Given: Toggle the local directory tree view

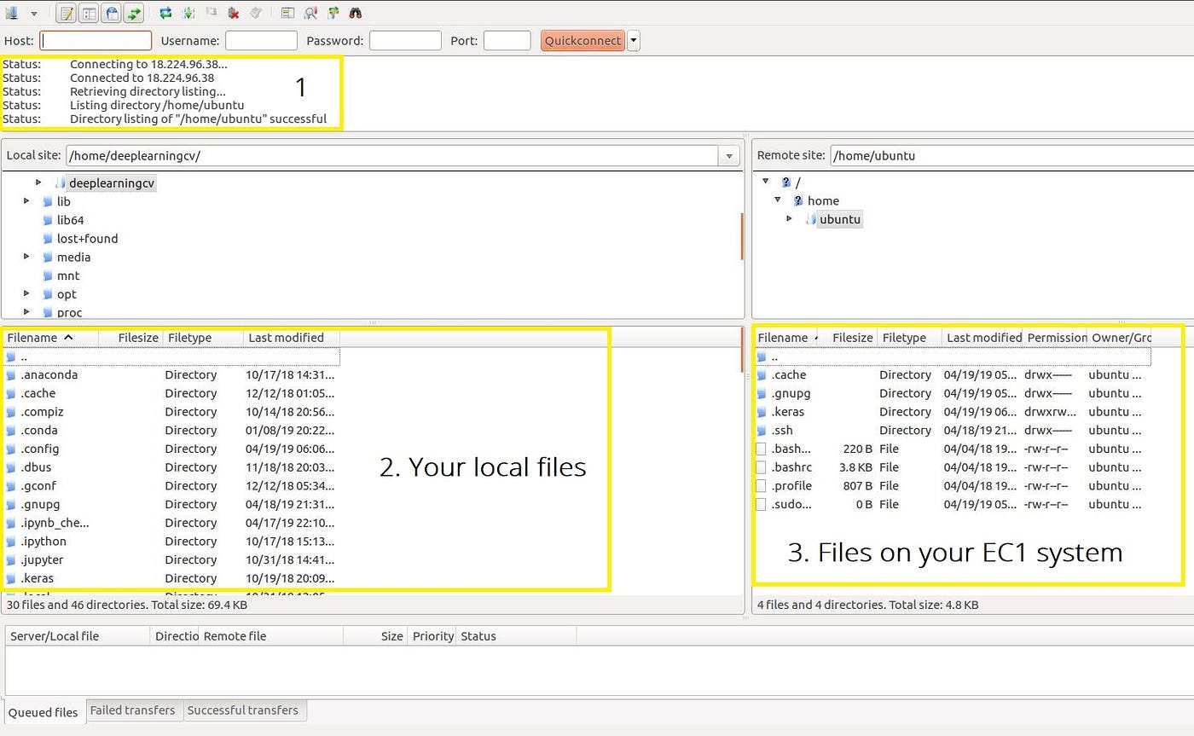Looking at the screenshot, I should click(89, 12).
